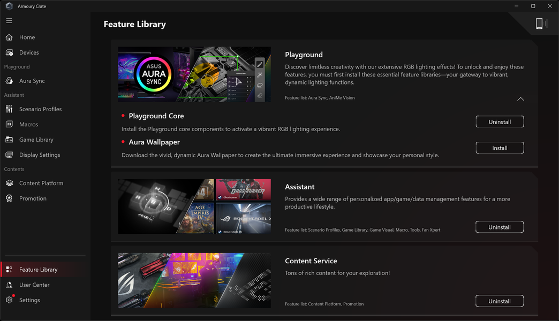Viewport: 559px width, 321px height.
Task: Collapse the Playground section chevron
Action: (x=520, y=99)
